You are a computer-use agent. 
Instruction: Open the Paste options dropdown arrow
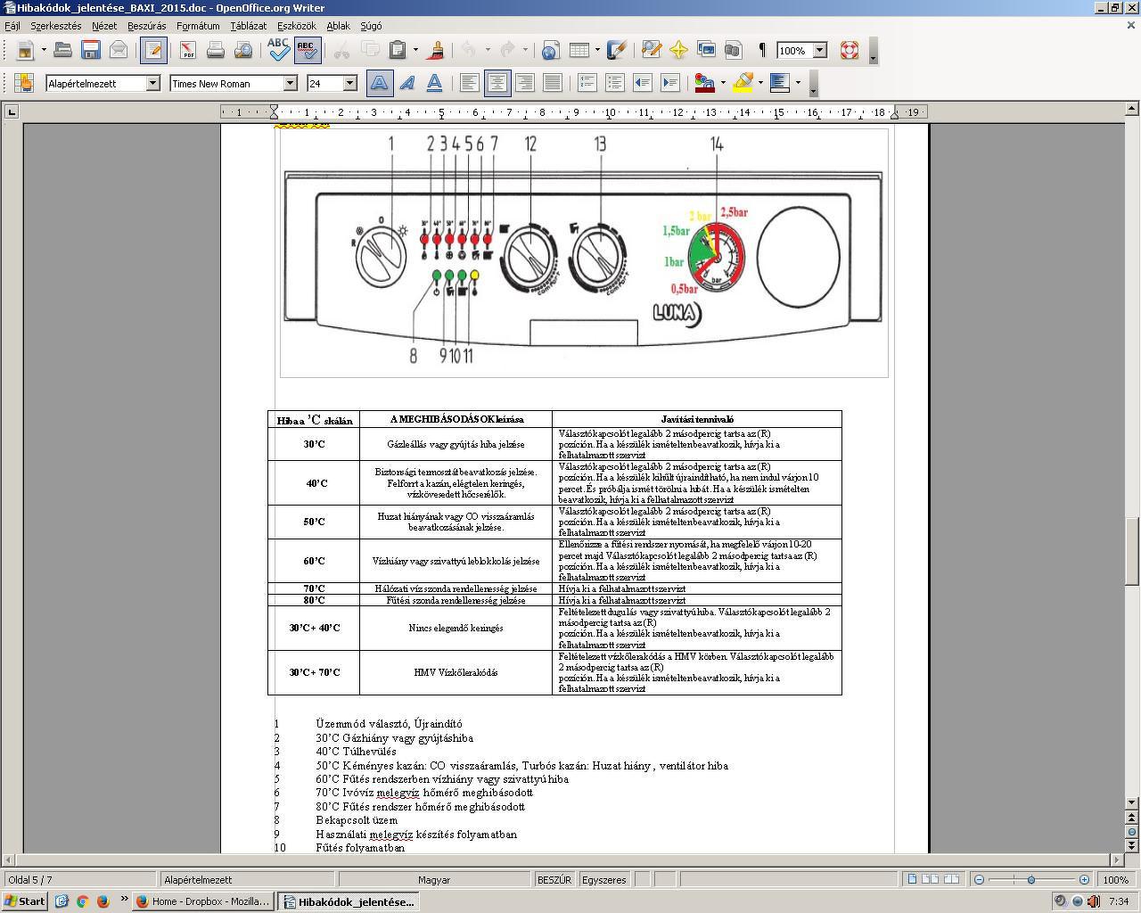pos(415,50)
